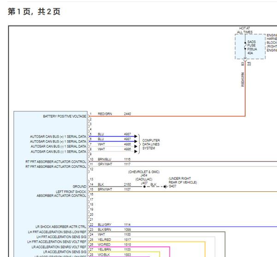Screen dimensions: 277x257
Task: Select "LH FRT ACCELERATION SENS VOLT REF" description
Action: pyautogui.click(x=57, y=242)
